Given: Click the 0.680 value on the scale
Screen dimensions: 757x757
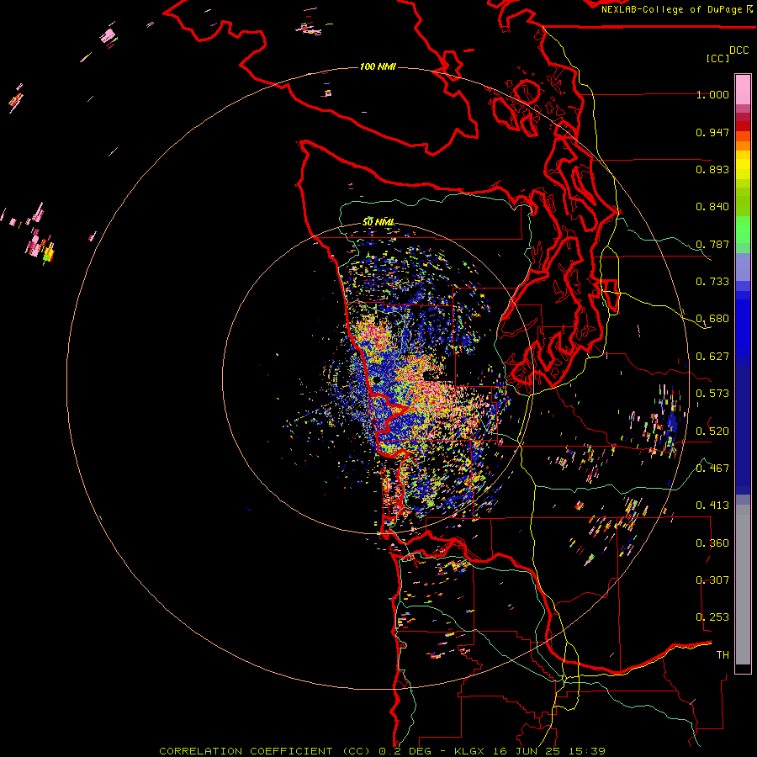Looking at the screenshot, I should [712, 319].
